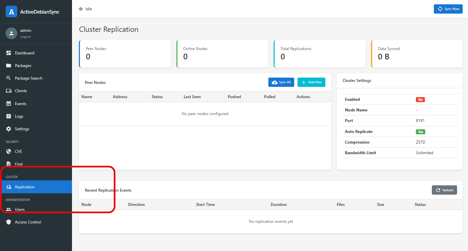Click the Settings gear icon
The width and height of the screenshot is (468, 251).
pyautogui.click(x=9, y=129)
